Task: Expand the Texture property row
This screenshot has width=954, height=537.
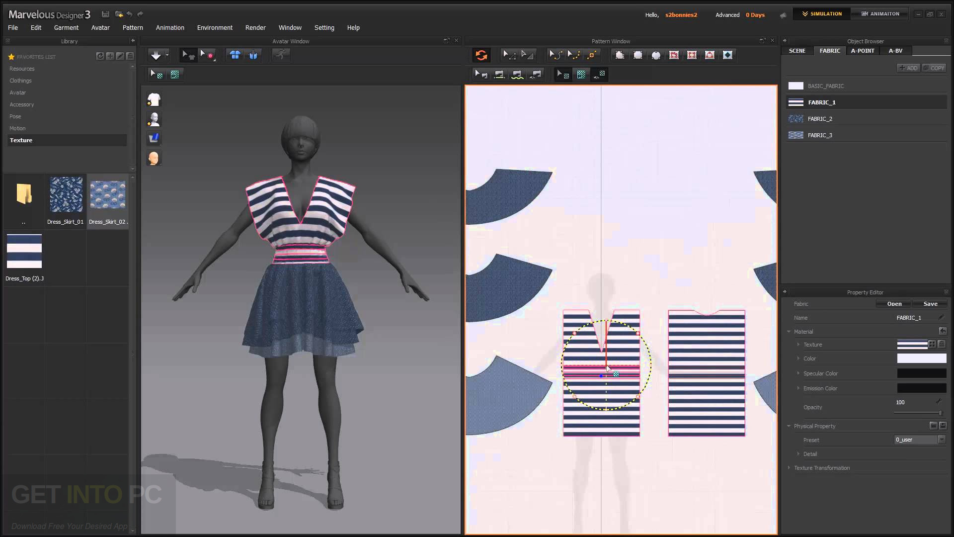Action: coord(798,345)
